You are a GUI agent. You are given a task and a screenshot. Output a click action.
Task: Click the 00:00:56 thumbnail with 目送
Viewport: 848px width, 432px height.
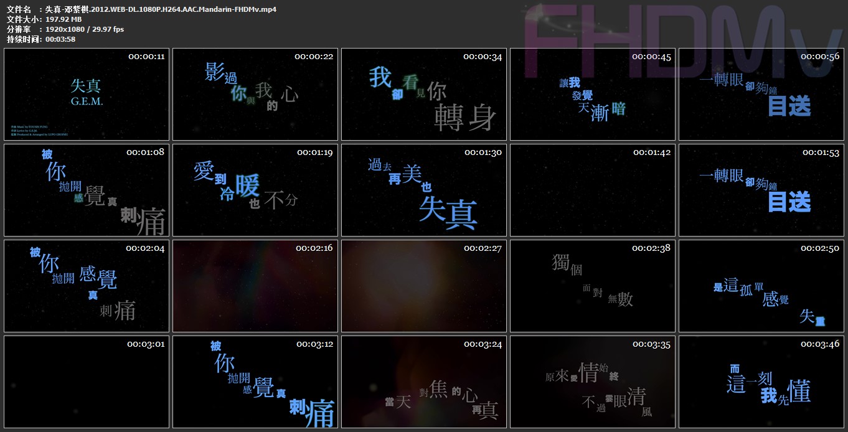(761, 95)
